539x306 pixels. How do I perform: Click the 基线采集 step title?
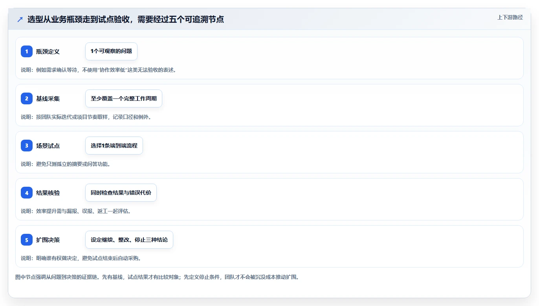pyautogui.click(x=48, y=98)
